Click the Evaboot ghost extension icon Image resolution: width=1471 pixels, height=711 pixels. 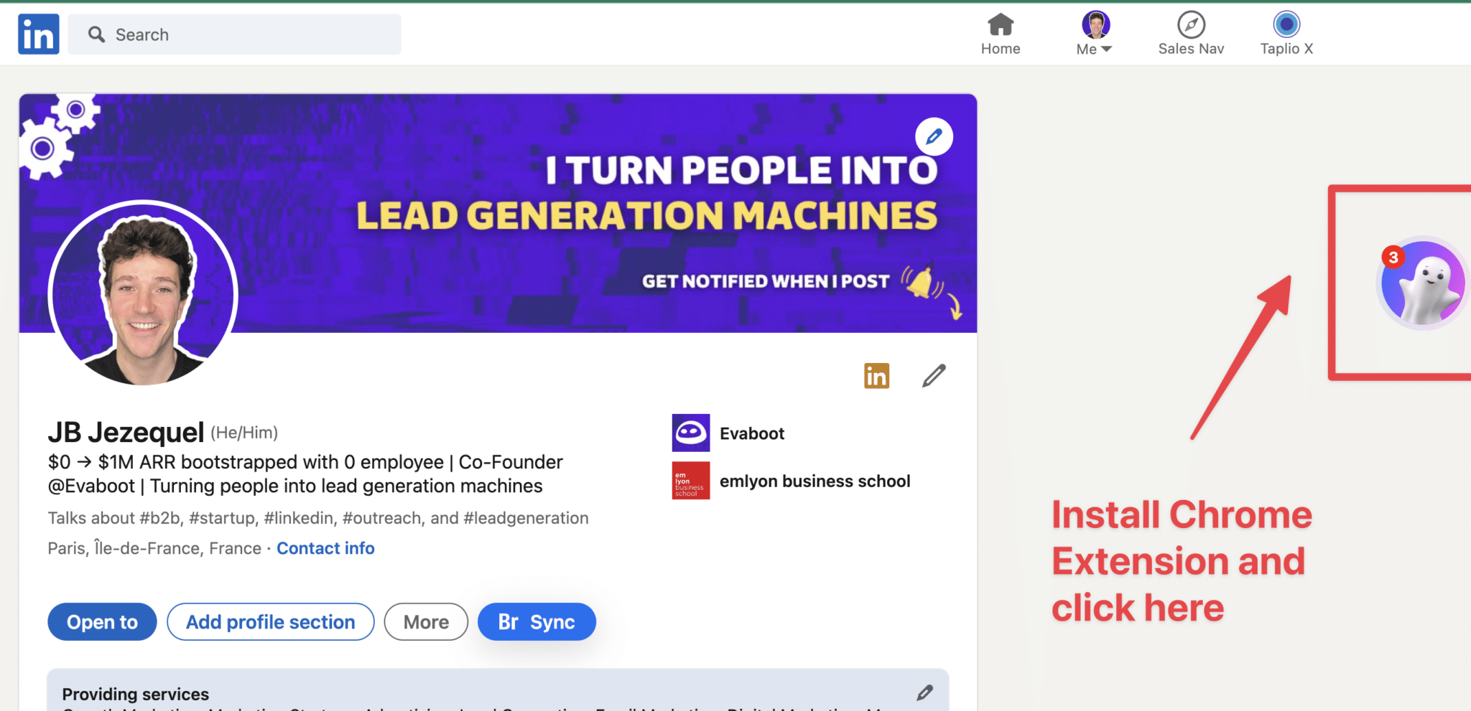tap(1421, 283)
